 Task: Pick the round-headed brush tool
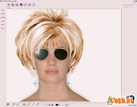[x=37, y=105]
